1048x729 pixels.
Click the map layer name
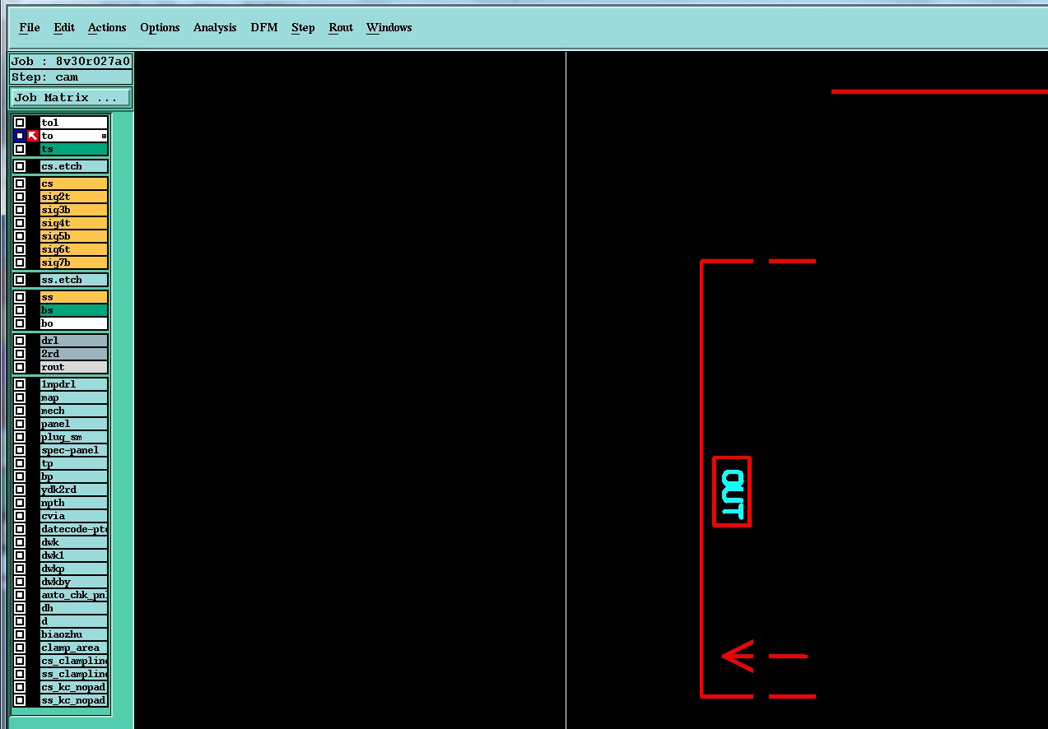point(74,397)
